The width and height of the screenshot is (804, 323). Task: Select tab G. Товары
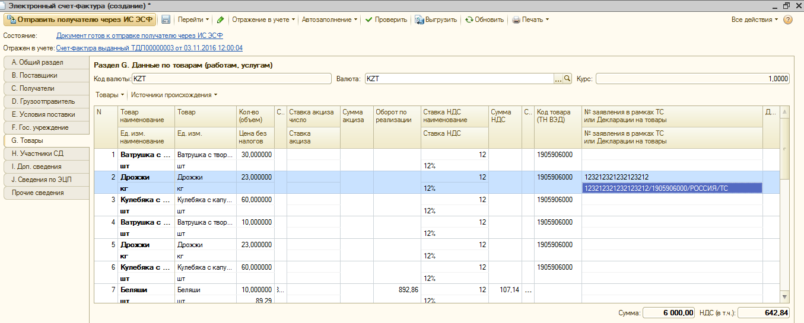(46, 140)
